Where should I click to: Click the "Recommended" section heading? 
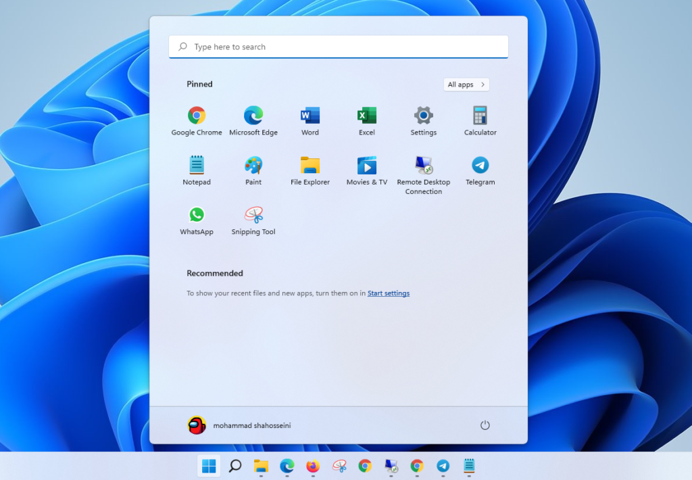point(214,273)
